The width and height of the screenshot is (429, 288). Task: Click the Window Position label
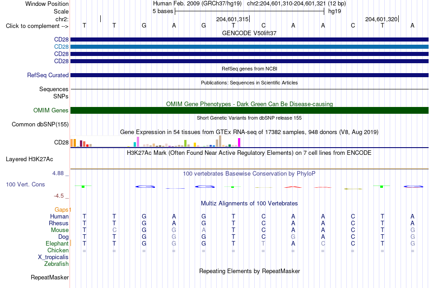(x=47, y=4)
